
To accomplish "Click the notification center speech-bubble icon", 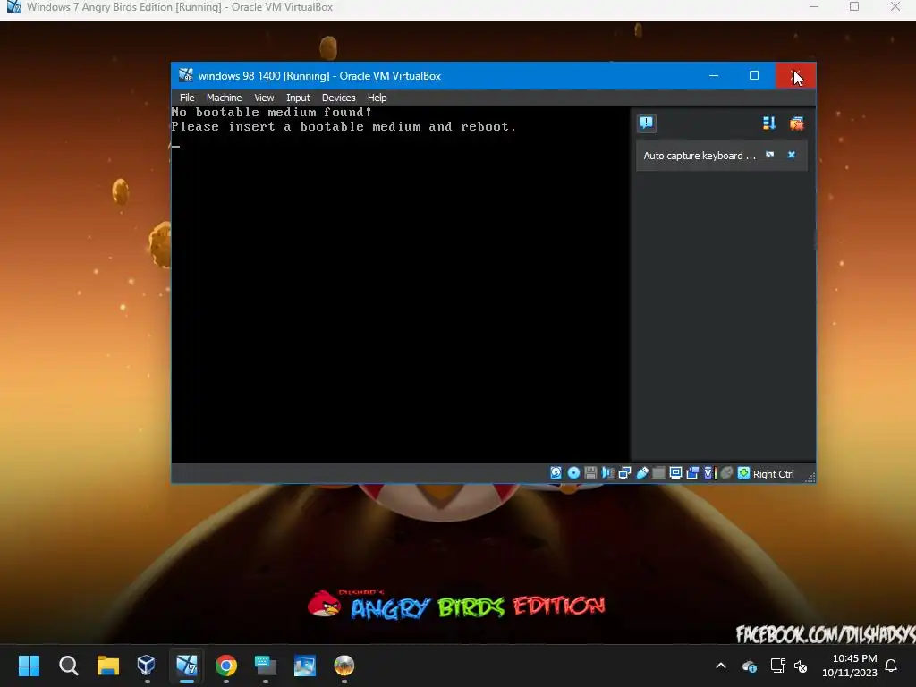I will [646, 123].
